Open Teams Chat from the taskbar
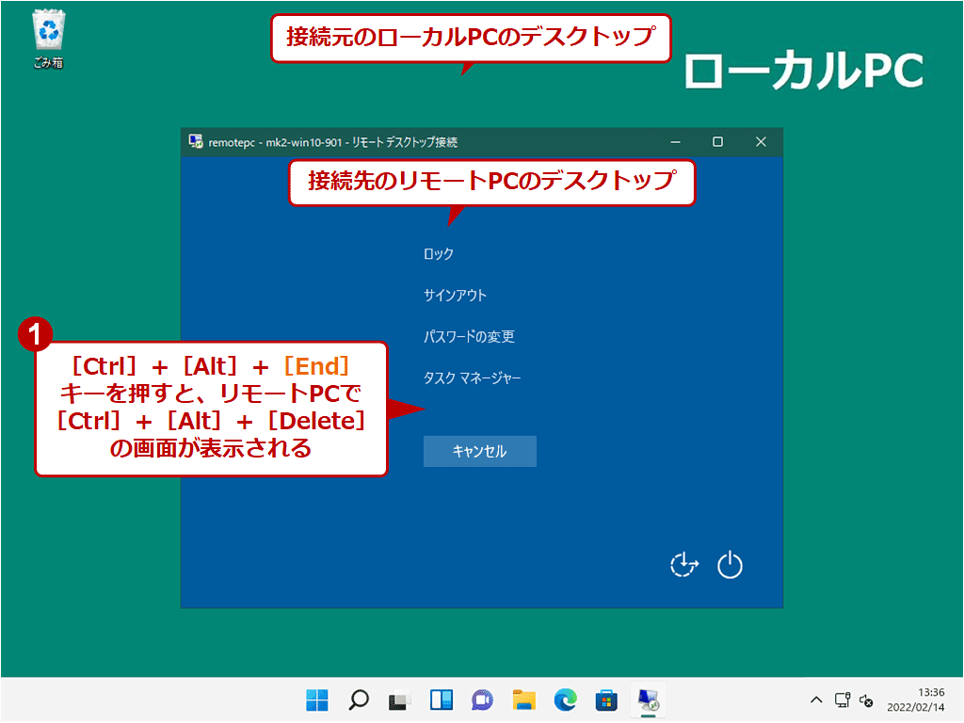 [482, 700]
